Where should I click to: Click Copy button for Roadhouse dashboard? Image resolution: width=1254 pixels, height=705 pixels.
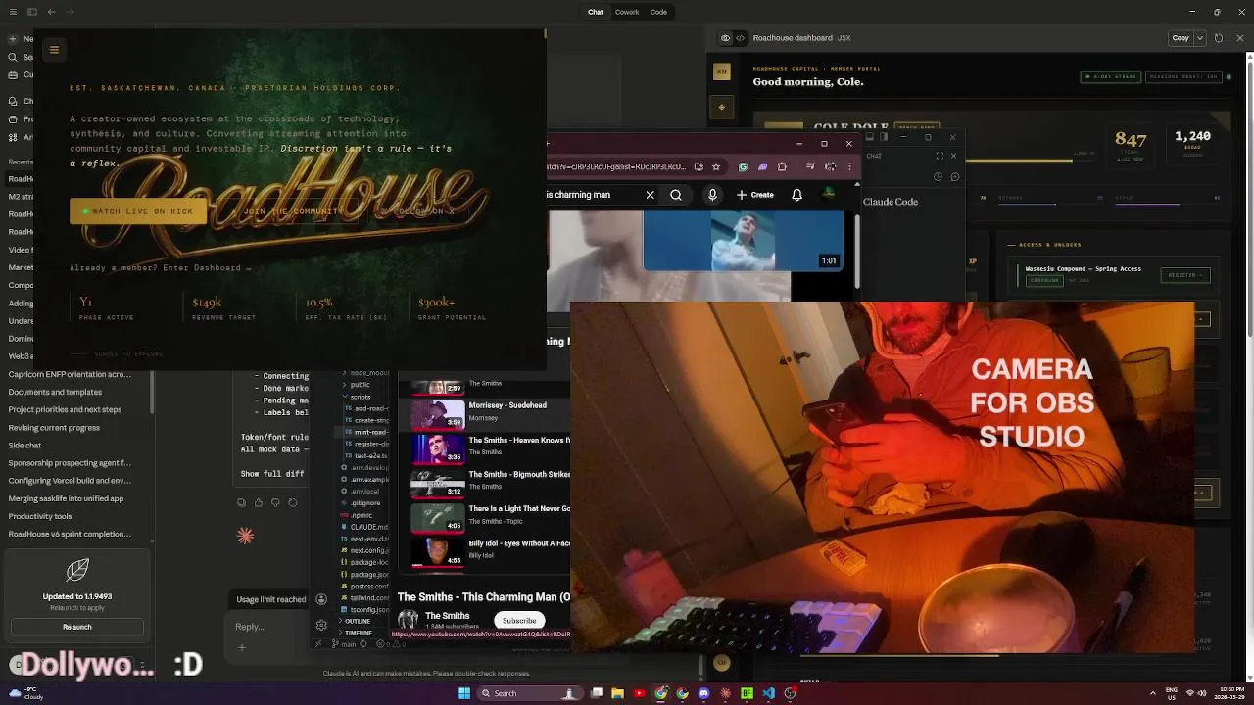(1181, 38)
